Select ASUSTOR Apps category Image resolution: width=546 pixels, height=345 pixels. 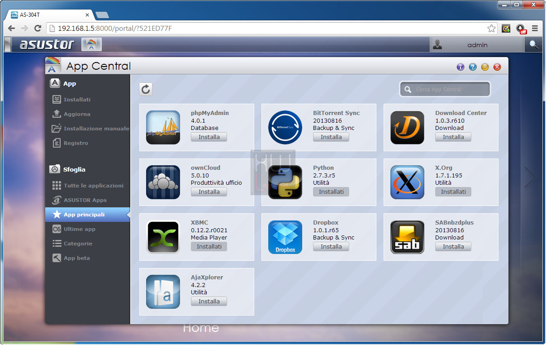80,200
